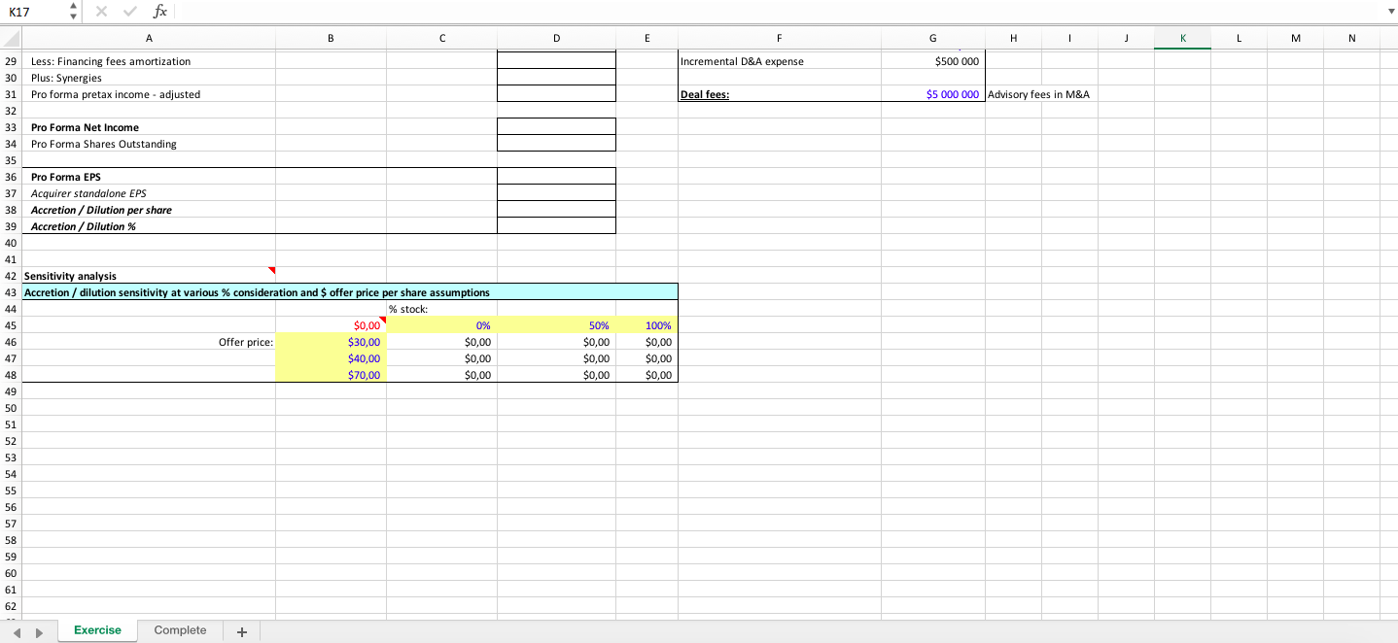Select bordered cell D36 beside Pro Forma EPS
Screen dimensions: 1398x643
[556, 177]
